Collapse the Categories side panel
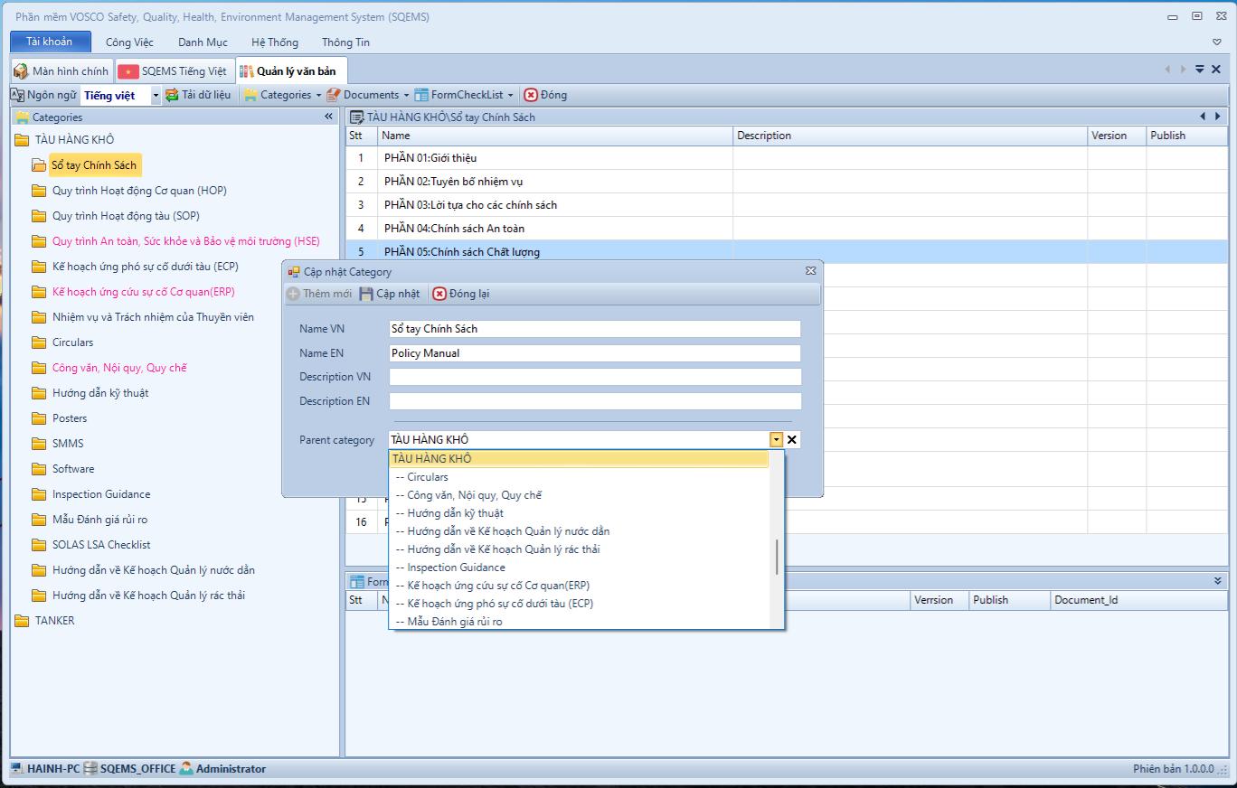The image size is (1237, 788). pos(329,117)
